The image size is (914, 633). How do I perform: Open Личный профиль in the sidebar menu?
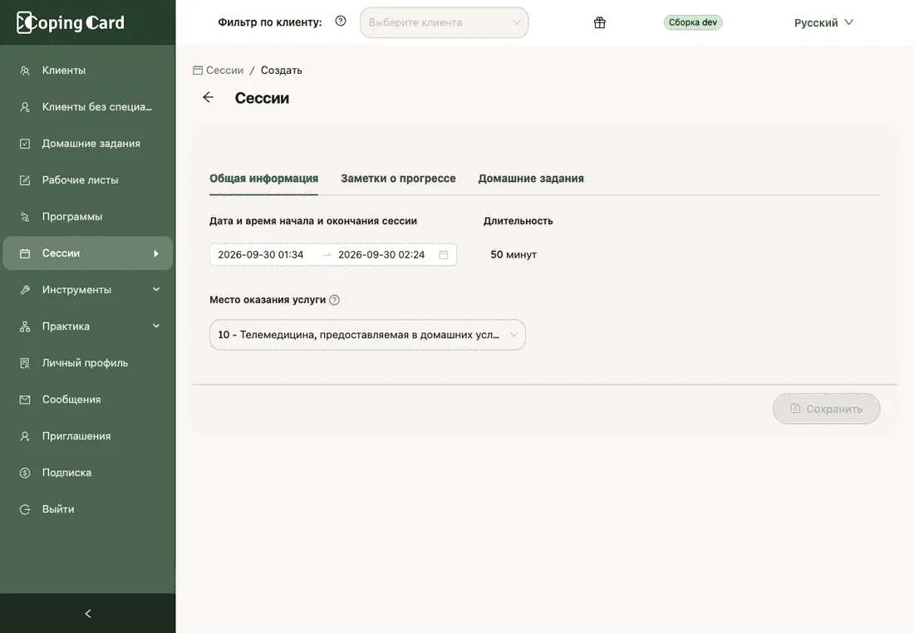(87, 363)
